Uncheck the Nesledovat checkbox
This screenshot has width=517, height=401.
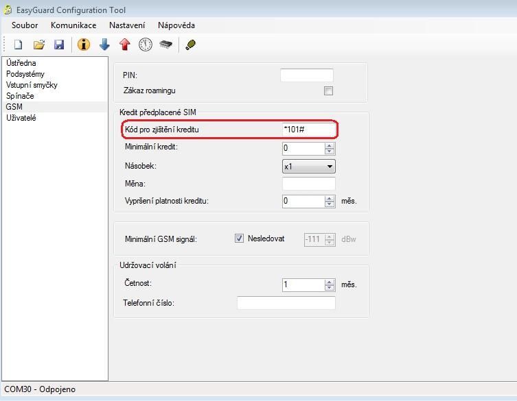point(239,239)
